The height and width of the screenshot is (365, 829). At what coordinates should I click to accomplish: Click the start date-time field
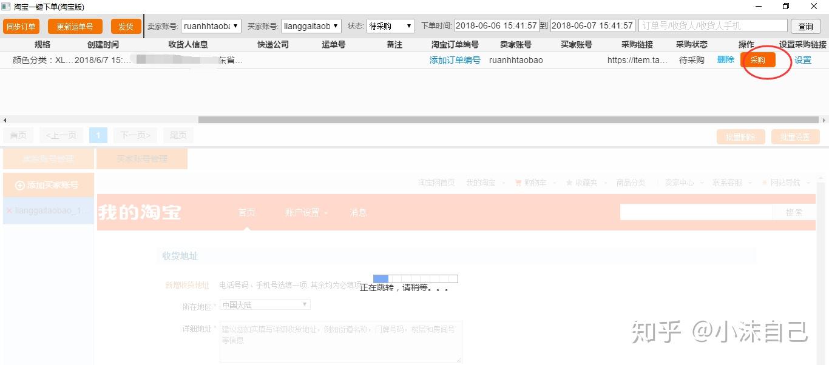click(x=496, y=26)
